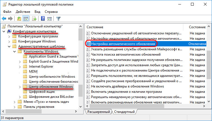The width and height of the screenshot is (212, 121).
Task: Select policy Указать размещение службы обновлений Майкрософт
Action: point(137,49)
